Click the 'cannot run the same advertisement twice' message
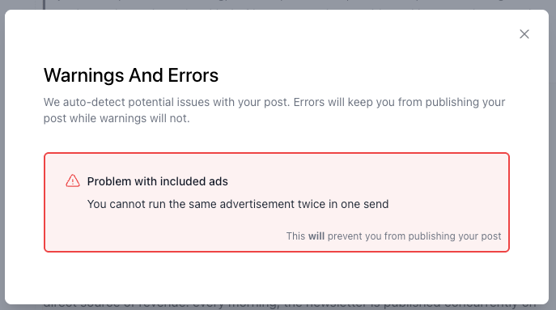This screenshot has height=310, width=556. (x=238, y=204)
